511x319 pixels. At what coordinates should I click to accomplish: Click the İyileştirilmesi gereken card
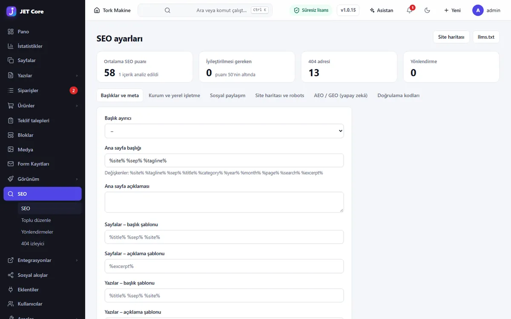pyautogui.click(x=247, y=67)
